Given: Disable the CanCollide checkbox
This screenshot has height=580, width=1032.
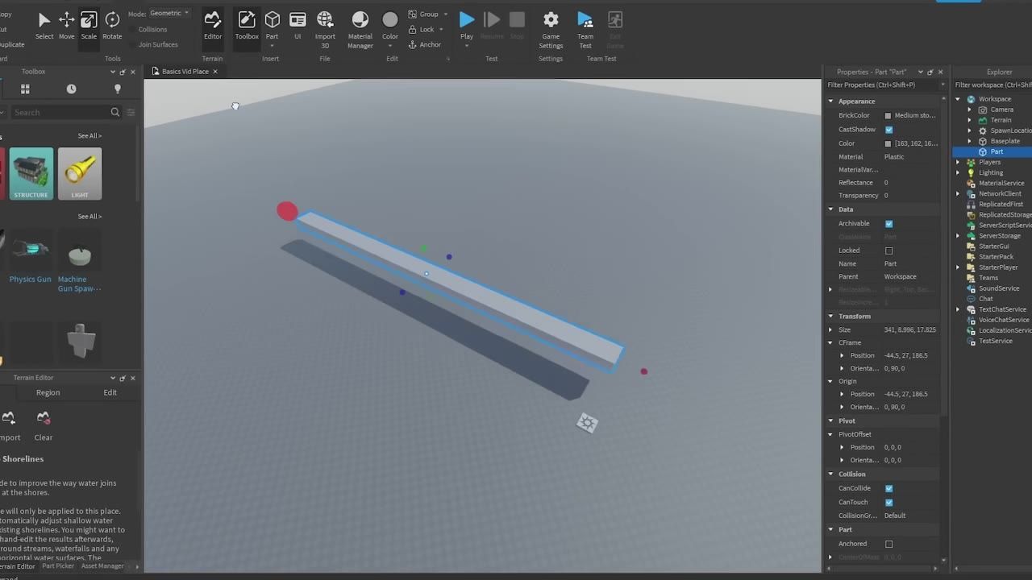Looking at the screenshot, I should click(888, 488).
